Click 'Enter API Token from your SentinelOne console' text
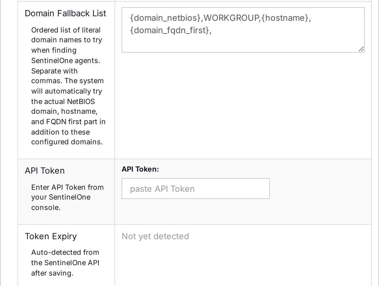The width and height of the screenshot is (379, 286). coord(67,197)
